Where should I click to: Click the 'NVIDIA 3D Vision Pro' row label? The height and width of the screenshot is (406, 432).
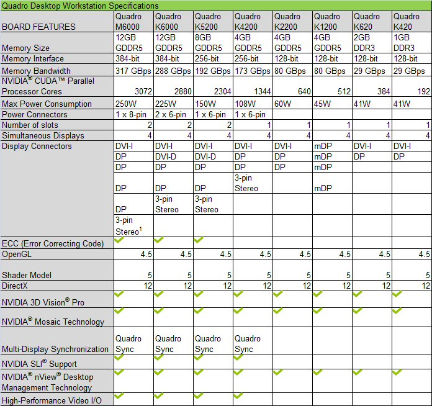[x=43, y=302]
